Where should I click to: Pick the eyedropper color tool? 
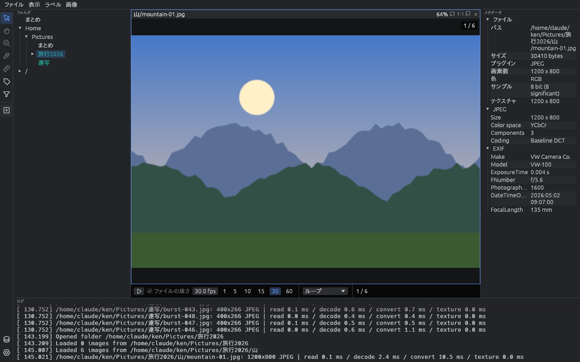pyautogui.click(x=6, y=56)
